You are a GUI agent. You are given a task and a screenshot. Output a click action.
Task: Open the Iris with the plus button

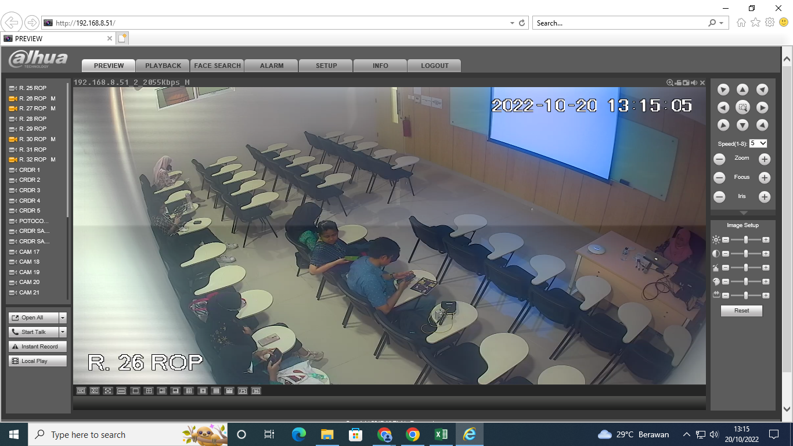pos(765,197)
